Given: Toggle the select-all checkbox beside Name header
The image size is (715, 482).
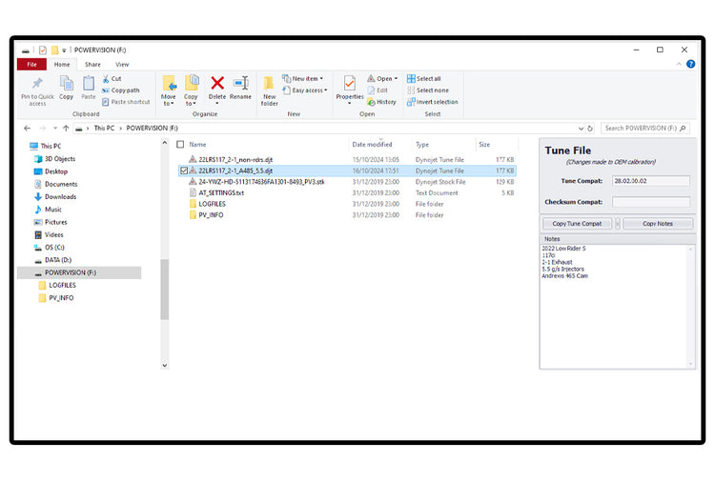Looking at the screenshot, I should 179,145.
